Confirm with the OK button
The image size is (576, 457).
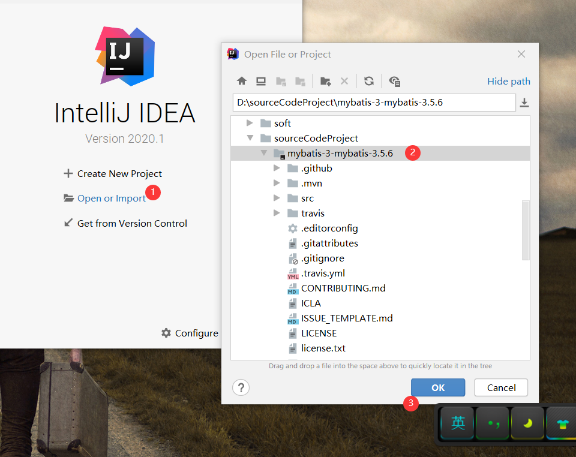(438, 387)
